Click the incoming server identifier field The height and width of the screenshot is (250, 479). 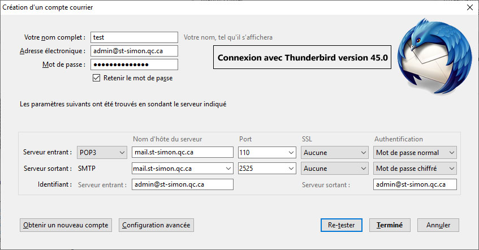pyautogui.click(x=183, y=184)
